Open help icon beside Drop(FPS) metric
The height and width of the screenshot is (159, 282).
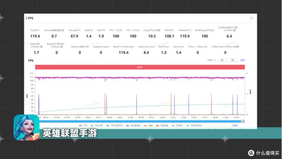(x=159, y=30)
